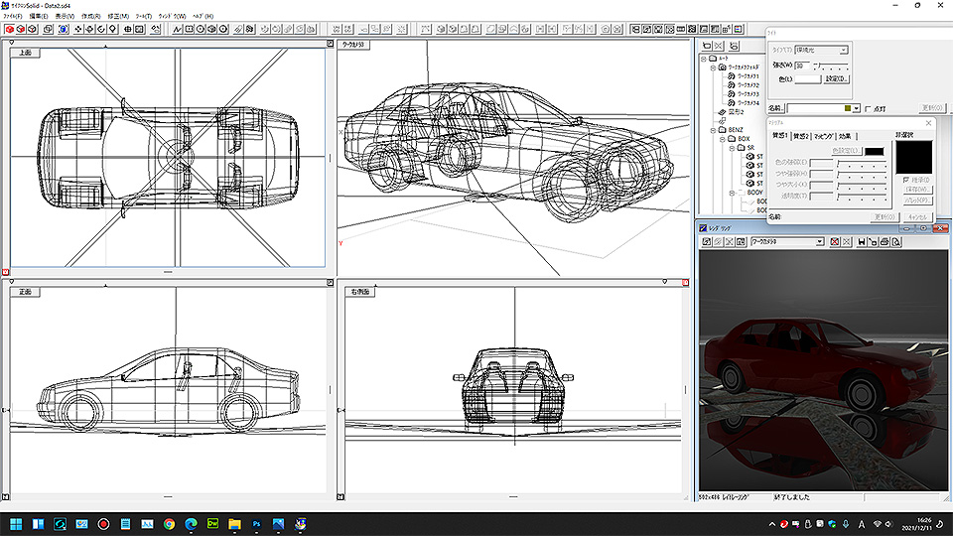The height and width of the screenshot is (536, 953).
Task: Click the circle shape tool icon
Action: [x=202, y=30]
